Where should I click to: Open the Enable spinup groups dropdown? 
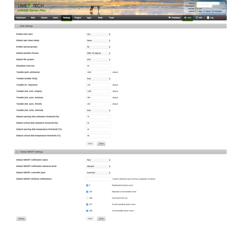(x=98, y=47)
